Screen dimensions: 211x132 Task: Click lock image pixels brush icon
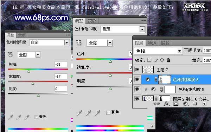pos(156,60)
